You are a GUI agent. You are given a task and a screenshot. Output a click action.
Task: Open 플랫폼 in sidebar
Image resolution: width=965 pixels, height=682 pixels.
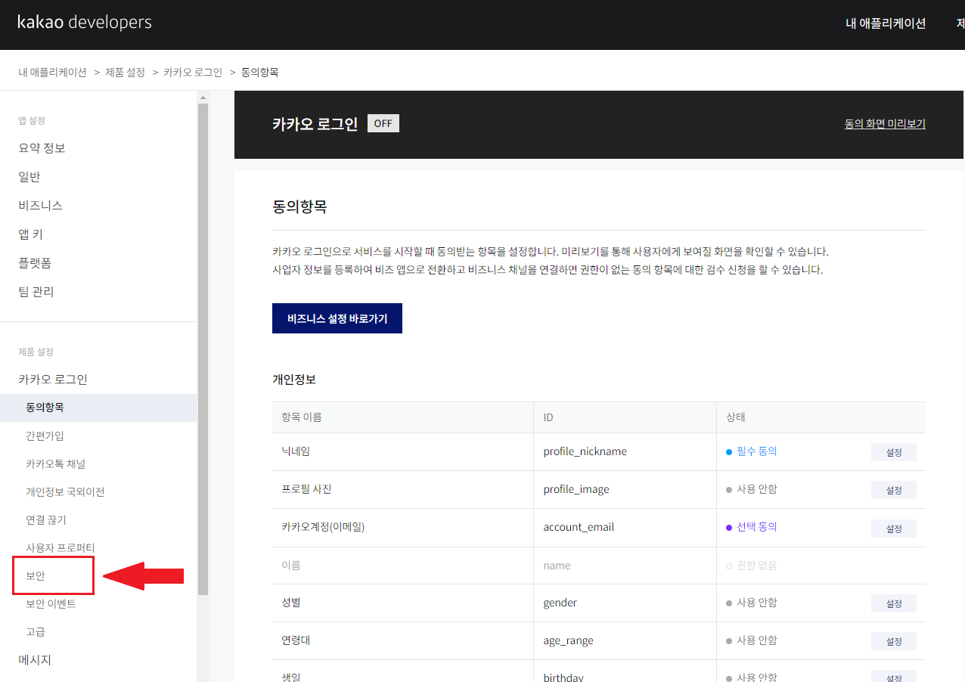(35, 263)
